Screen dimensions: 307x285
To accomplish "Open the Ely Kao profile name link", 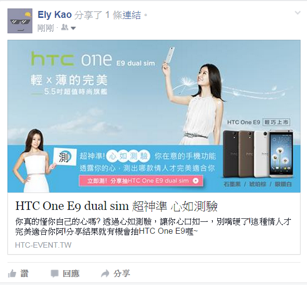I will (55, 15).
